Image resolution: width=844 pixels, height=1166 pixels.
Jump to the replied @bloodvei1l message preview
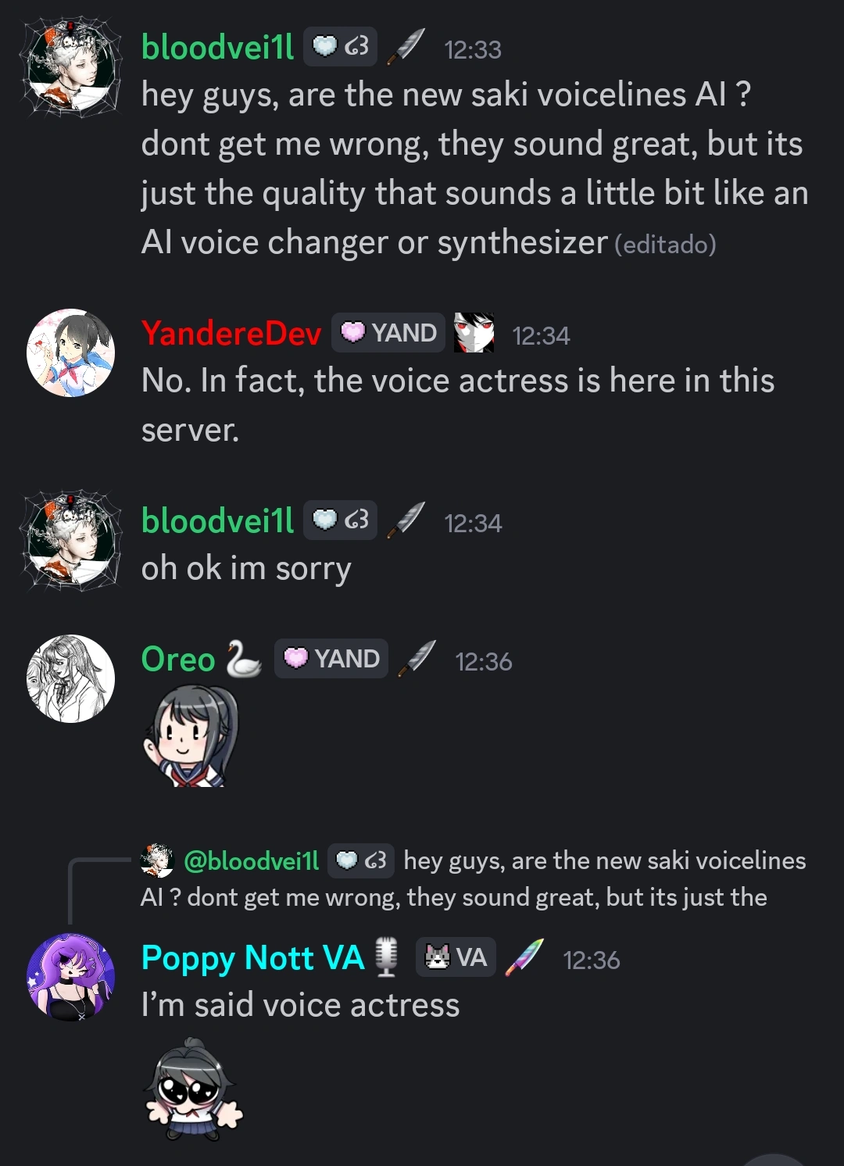[474, 878]
